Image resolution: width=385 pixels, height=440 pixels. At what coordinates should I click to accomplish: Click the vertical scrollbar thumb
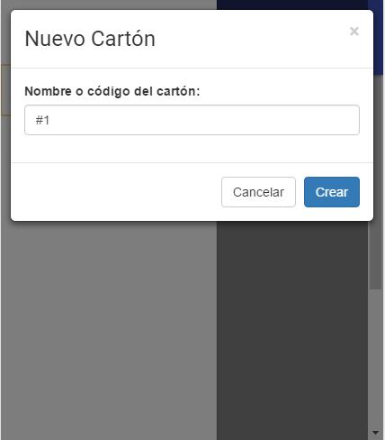375,144
